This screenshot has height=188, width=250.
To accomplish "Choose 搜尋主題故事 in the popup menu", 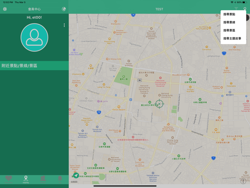I will pos(232,38).
